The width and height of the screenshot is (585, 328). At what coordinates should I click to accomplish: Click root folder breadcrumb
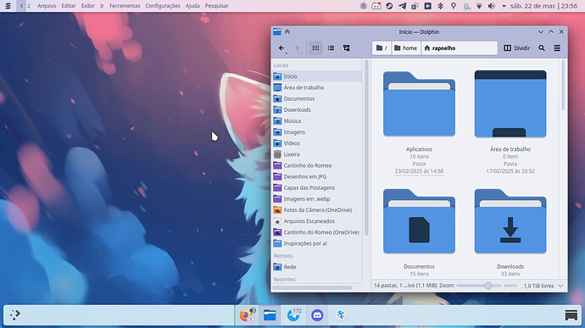pos(382,48)
